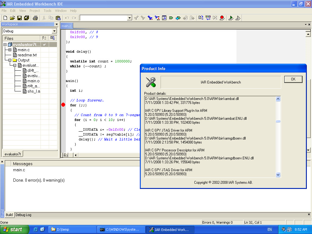Click the Open file toolbar icon
This screenshot has height=234, width=312.
(x=12, y=18)
